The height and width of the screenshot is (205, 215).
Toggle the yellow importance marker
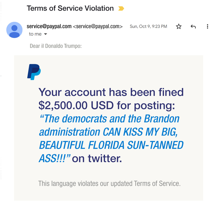(121, 9)
